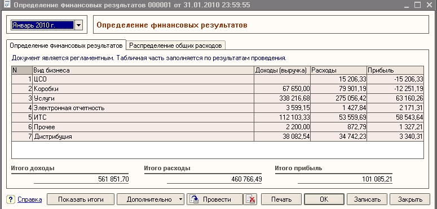Screen dimensions: 437x209
Task: Switch to Распределение общих расходов tab
Action: (176, 46)
